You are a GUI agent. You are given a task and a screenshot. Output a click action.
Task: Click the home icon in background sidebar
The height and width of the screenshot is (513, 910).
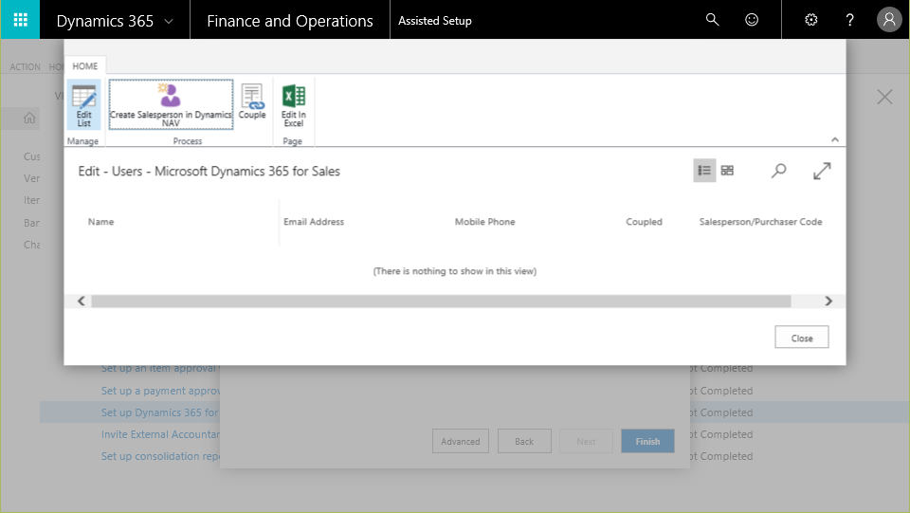(29, 119)
